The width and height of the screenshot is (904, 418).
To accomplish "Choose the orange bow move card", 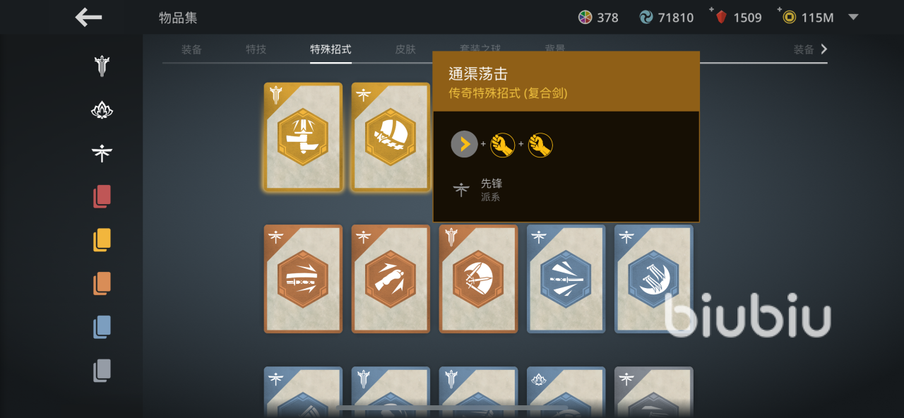I will [478, 279].
